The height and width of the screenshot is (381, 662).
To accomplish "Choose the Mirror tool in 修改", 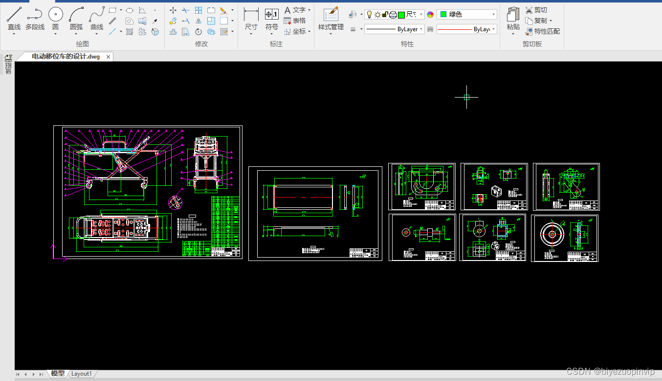I will click(199, 21).
